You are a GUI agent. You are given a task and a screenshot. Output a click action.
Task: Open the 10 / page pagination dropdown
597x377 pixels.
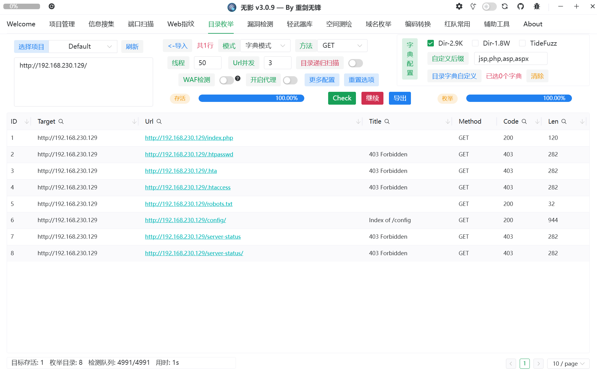pos(568,364)
